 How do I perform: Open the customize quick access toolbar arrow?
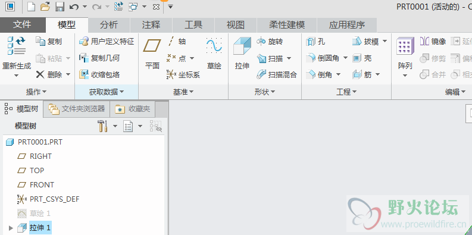tap(170, 7)
